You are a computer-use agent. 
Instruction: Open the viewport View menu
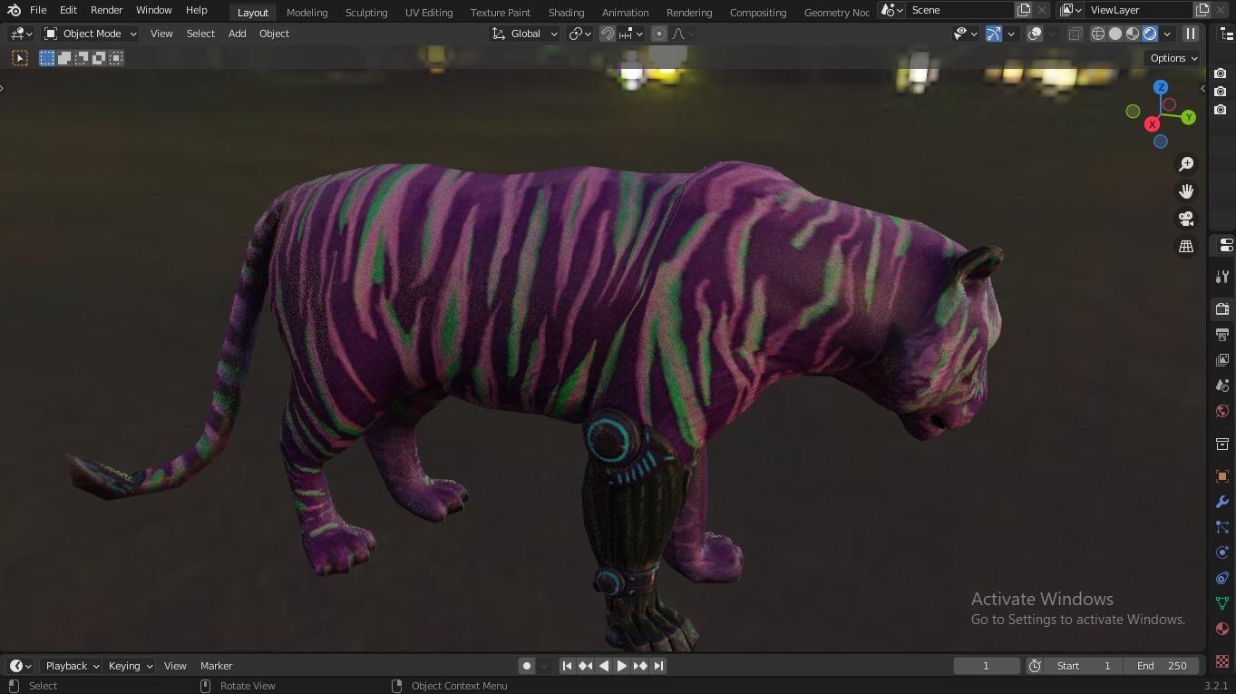tap(161, 34)
